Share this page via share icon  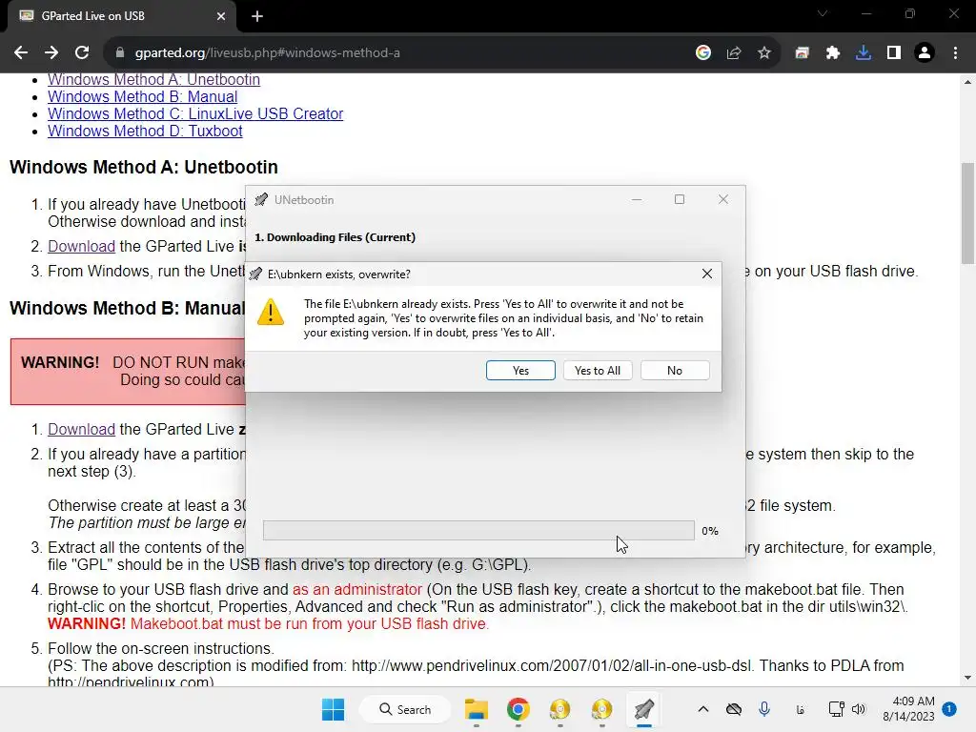(x=734, y=53)
